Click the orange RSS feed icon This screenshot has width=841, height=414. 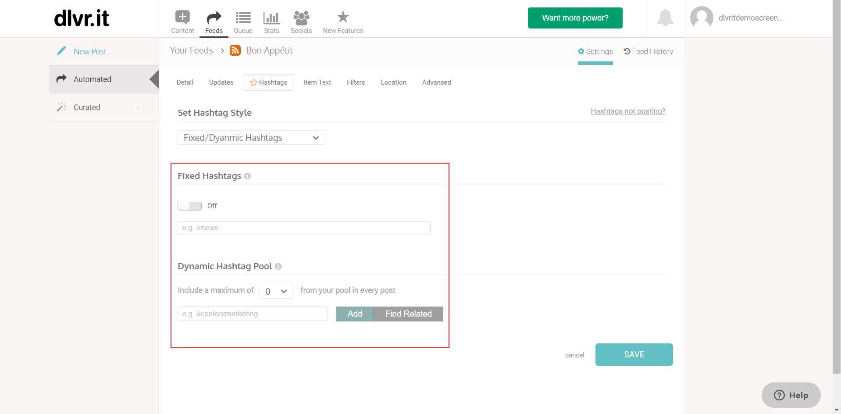pyautogui.click(x=235, y=50)
